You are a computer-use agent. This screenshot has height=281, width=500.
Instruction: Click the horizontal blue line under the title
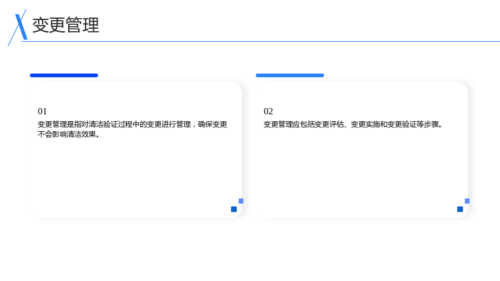(x=261, y=41)
